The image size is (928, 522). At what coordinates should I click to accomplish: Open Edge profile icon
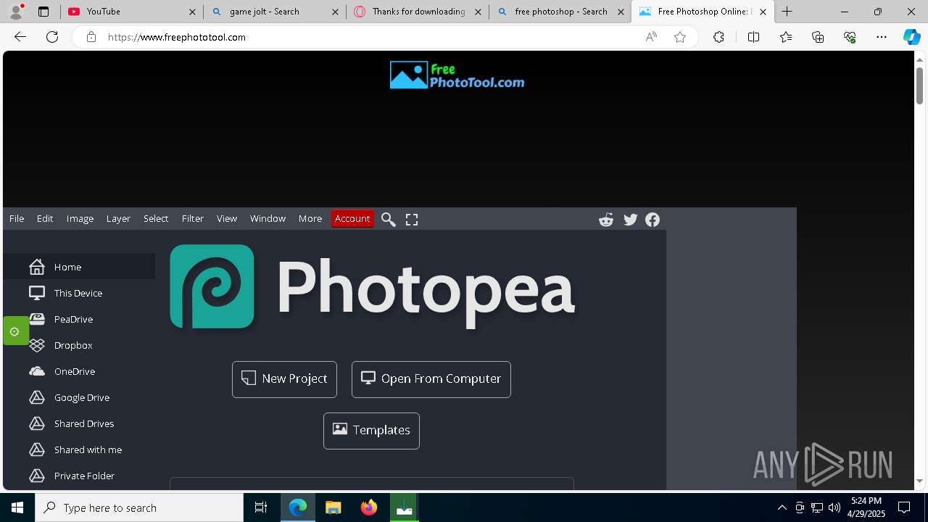[x=16, y=11]
